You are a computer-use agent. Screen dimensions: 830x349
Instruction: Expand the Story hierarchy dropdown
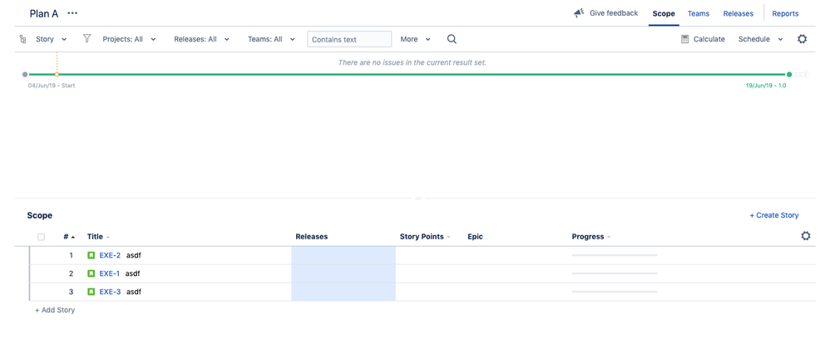coord(50,39)
